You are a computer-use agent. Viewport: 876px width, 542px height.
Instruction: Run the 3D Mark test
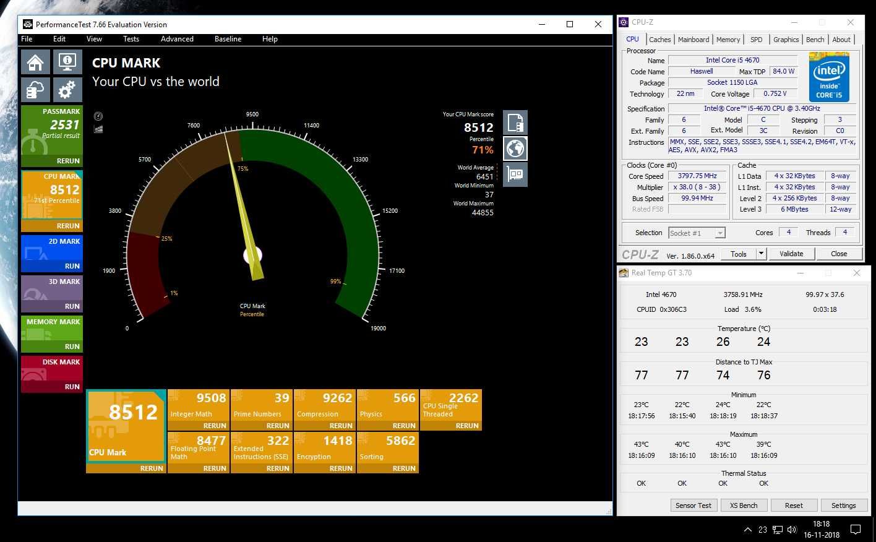pyautogui.click(x=72, y=306)
